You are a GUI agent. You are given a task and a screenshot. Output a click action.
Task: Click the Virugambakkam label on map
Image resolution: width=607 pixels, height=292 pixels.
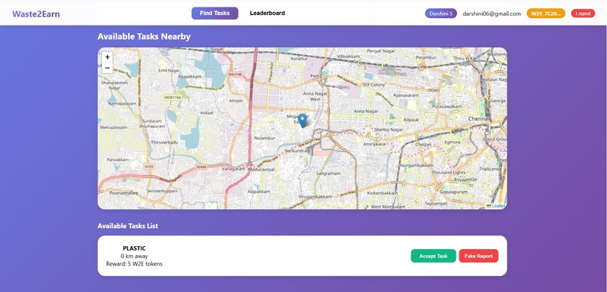316,197
